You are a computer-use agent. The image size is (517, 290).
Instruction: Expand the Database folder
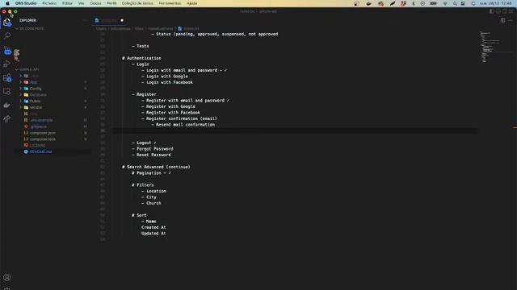click(x=20, y=95)
